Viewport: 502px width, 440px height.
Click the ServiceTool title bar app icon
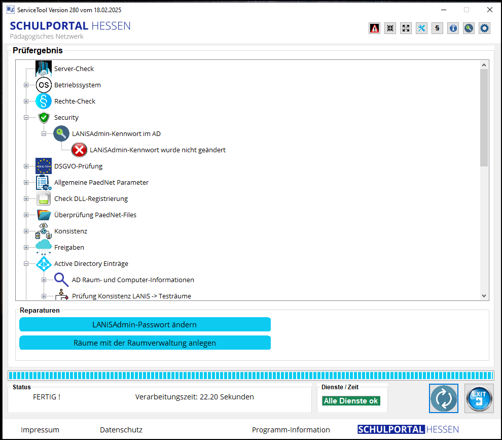click(x=11, y=10)
